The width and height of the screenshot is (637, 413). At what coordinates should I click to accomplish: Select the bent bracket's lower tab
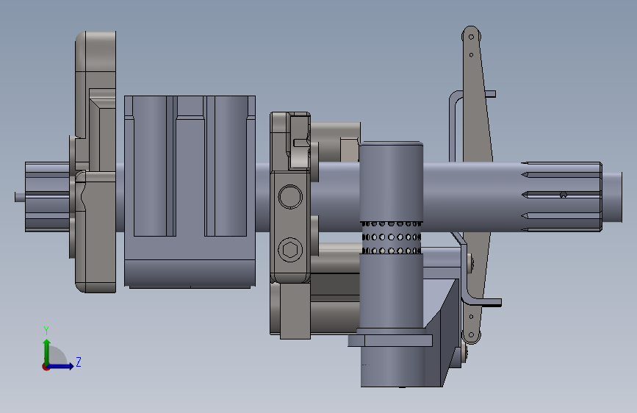488,303
